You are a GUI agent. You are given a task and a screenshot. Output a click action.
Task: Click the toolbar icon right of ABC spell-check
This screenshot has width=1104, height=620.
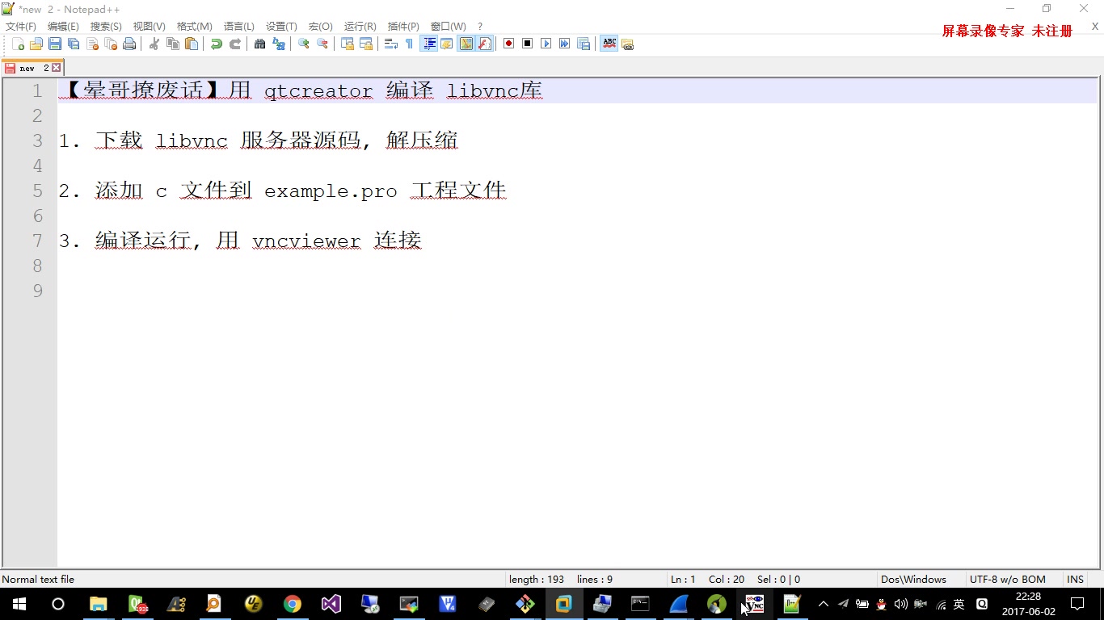tap(627, 44)
